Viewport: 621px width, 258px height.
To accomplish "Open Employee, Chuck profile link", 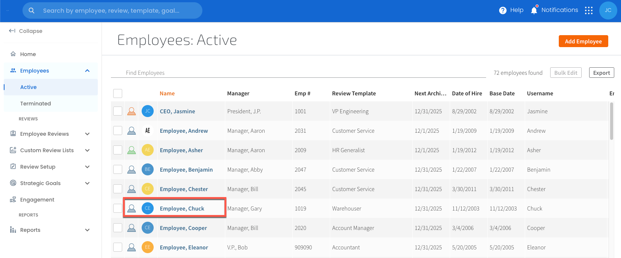I will [182, 209].
